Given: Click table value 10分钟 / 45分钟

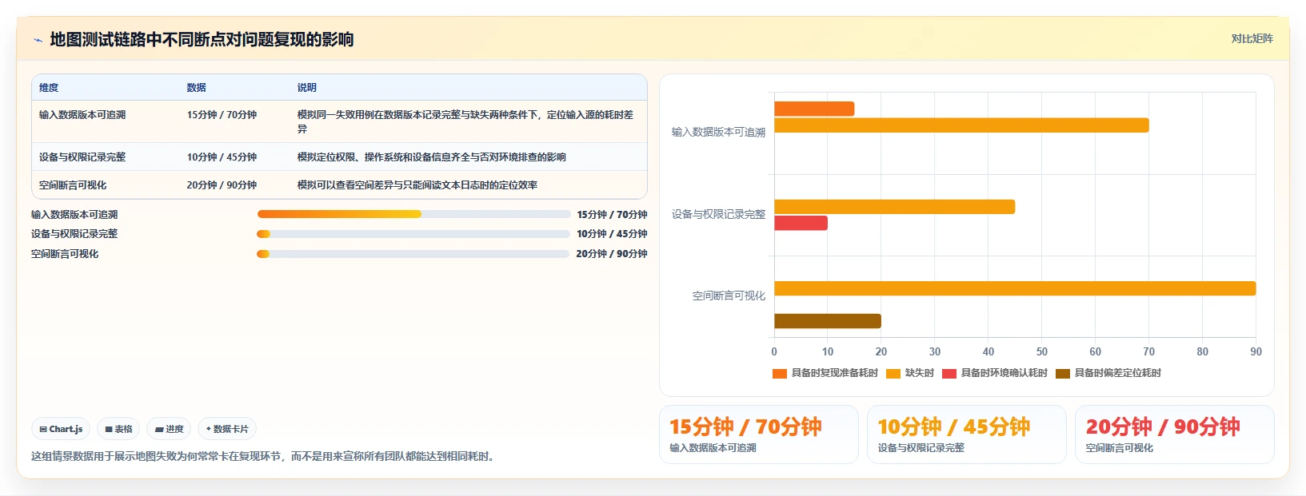Looking at the screenshot, I should coord(222,157).
